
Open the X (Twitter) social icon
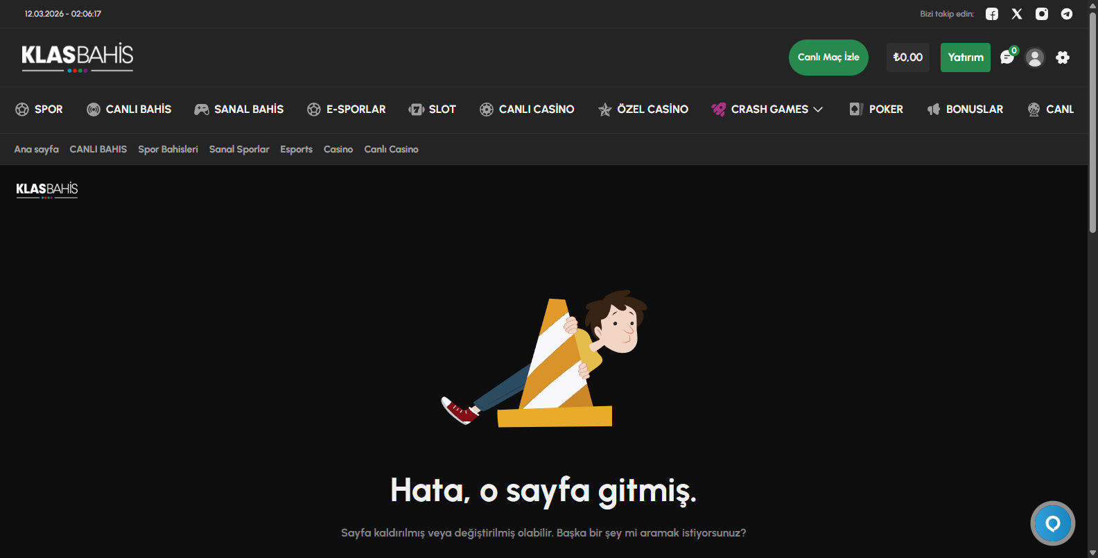(x=1017, y=14)
